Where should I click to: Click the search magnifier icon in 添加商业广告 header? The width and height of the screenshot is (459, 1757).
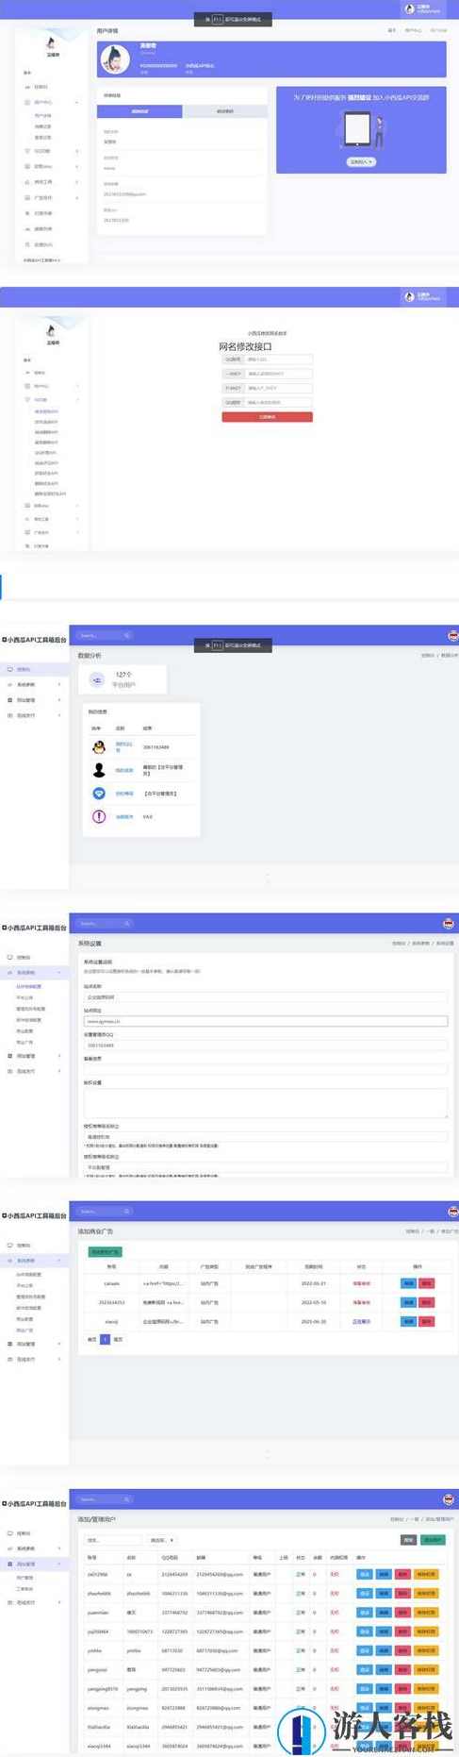pos(127,1211)
